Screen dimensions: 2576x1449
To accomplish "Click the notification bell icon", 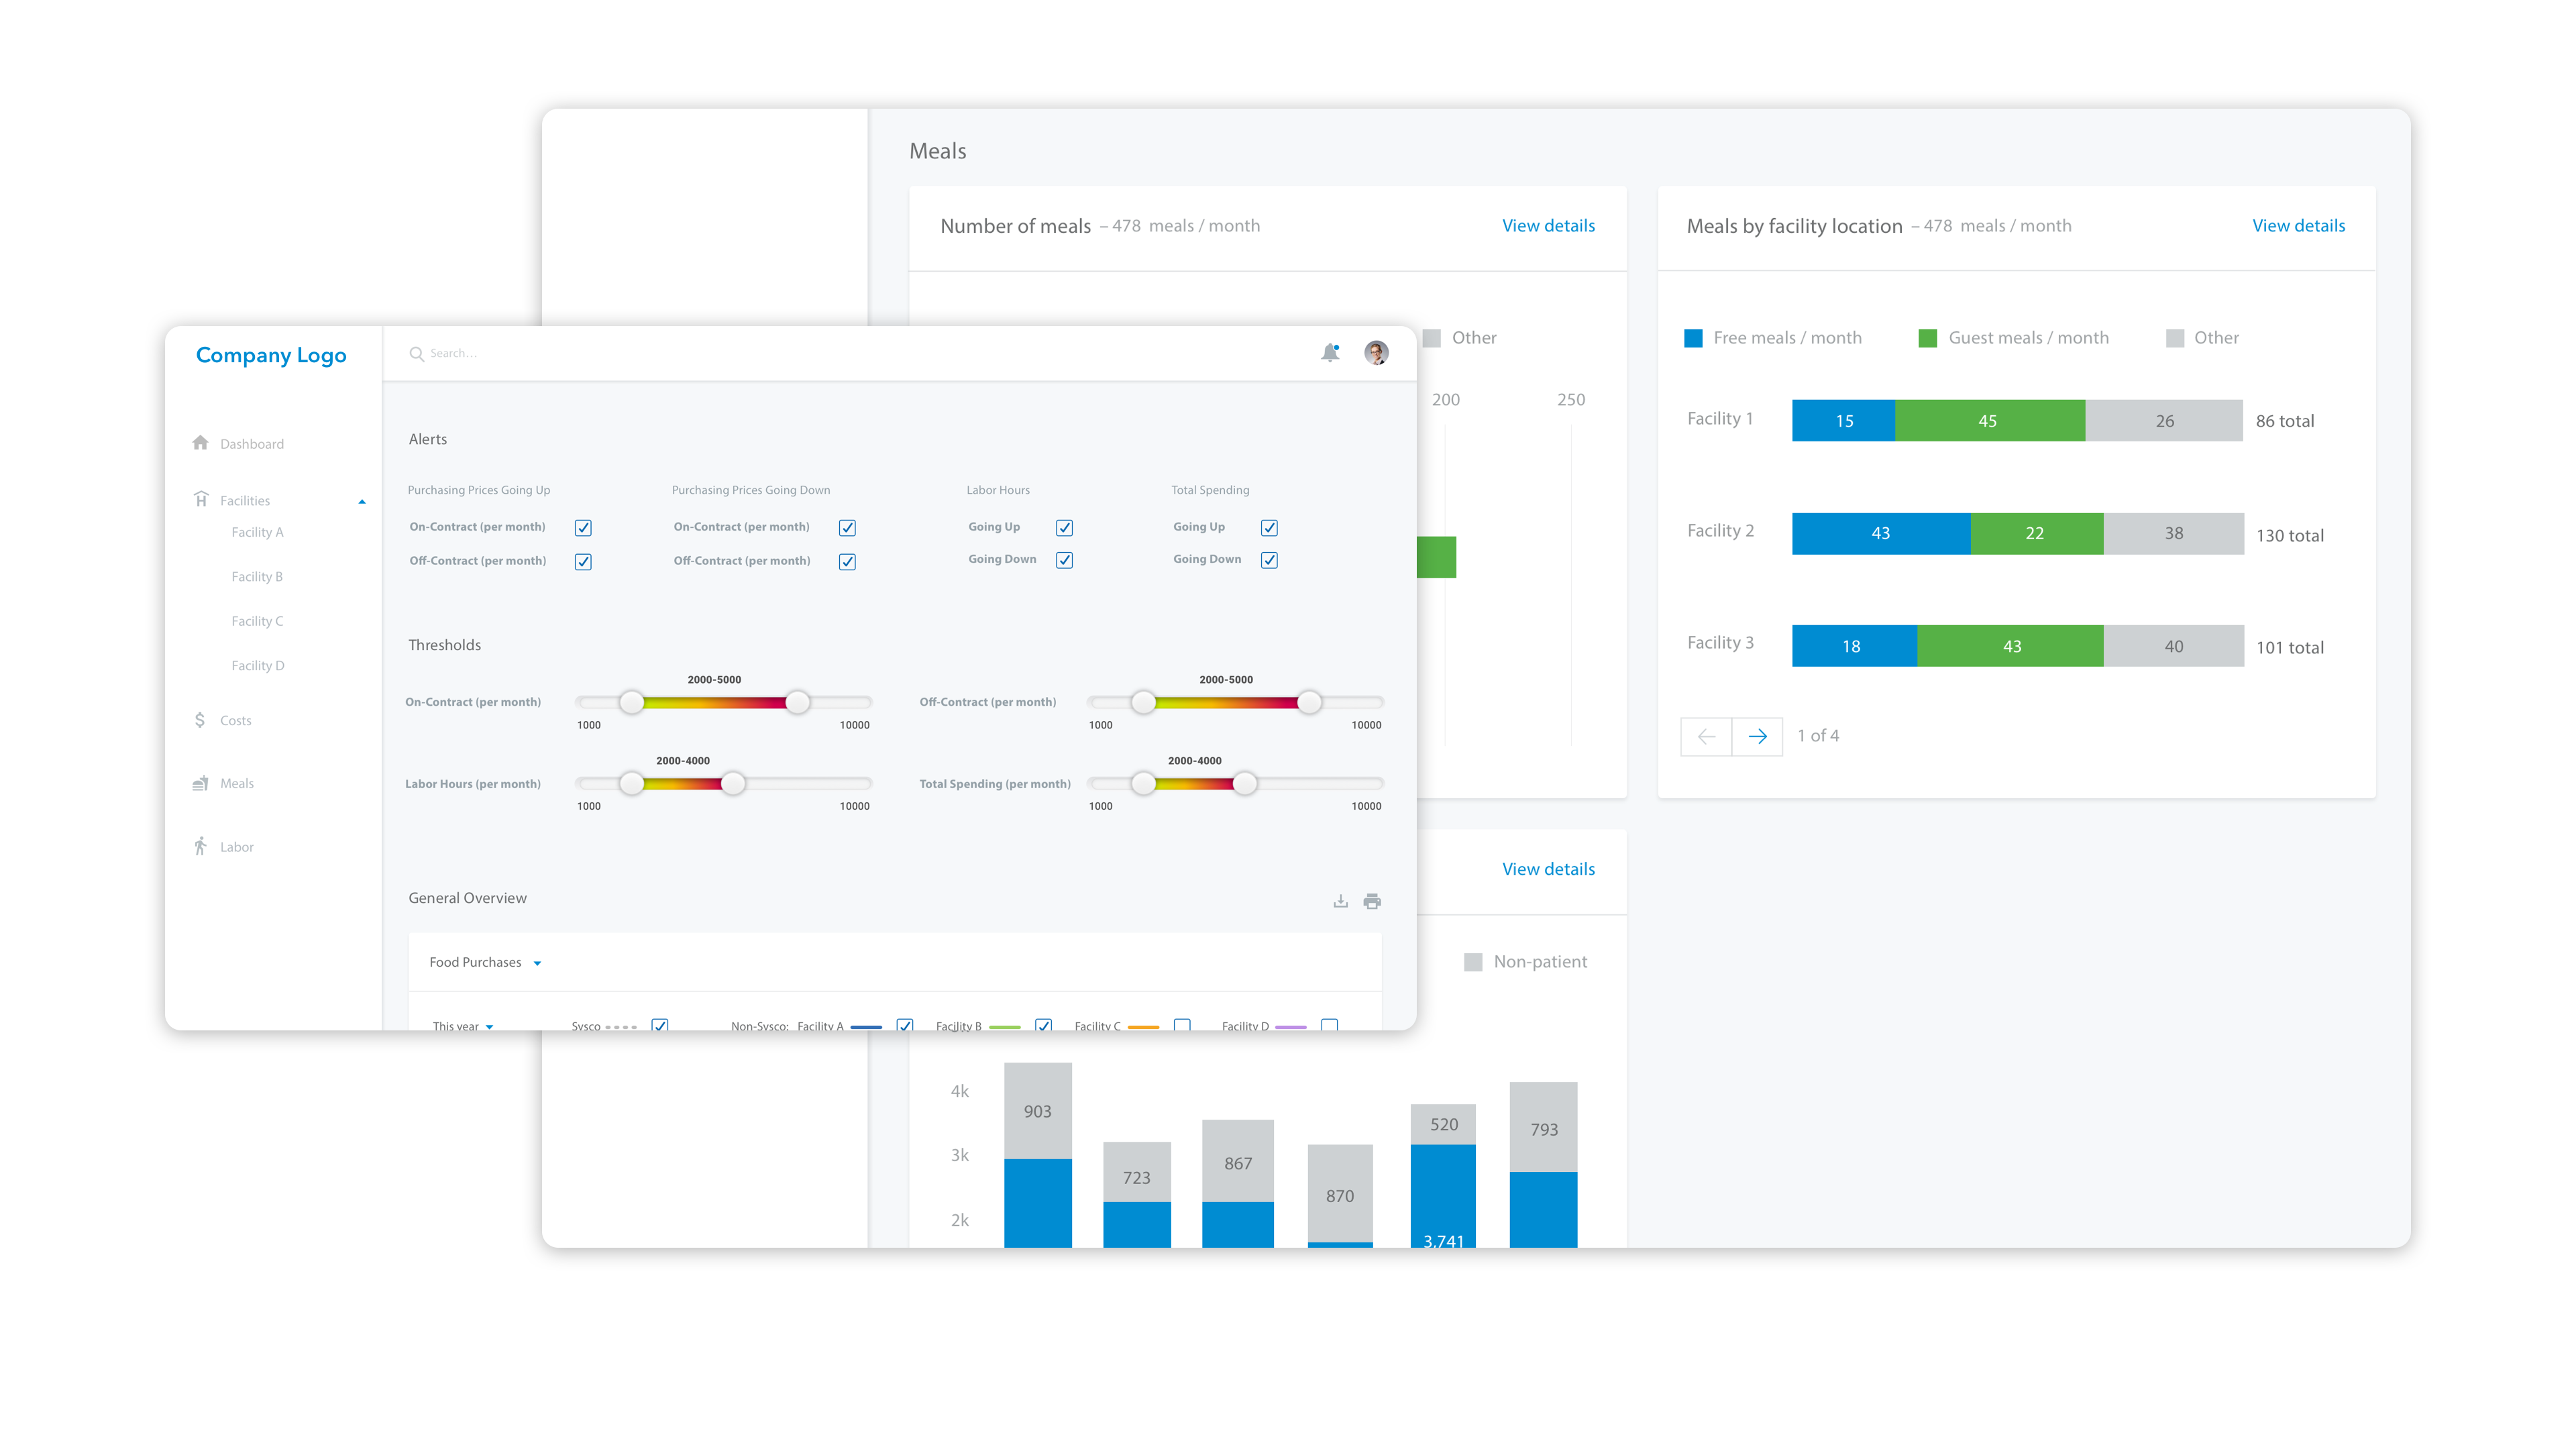I will (1330, 352).
